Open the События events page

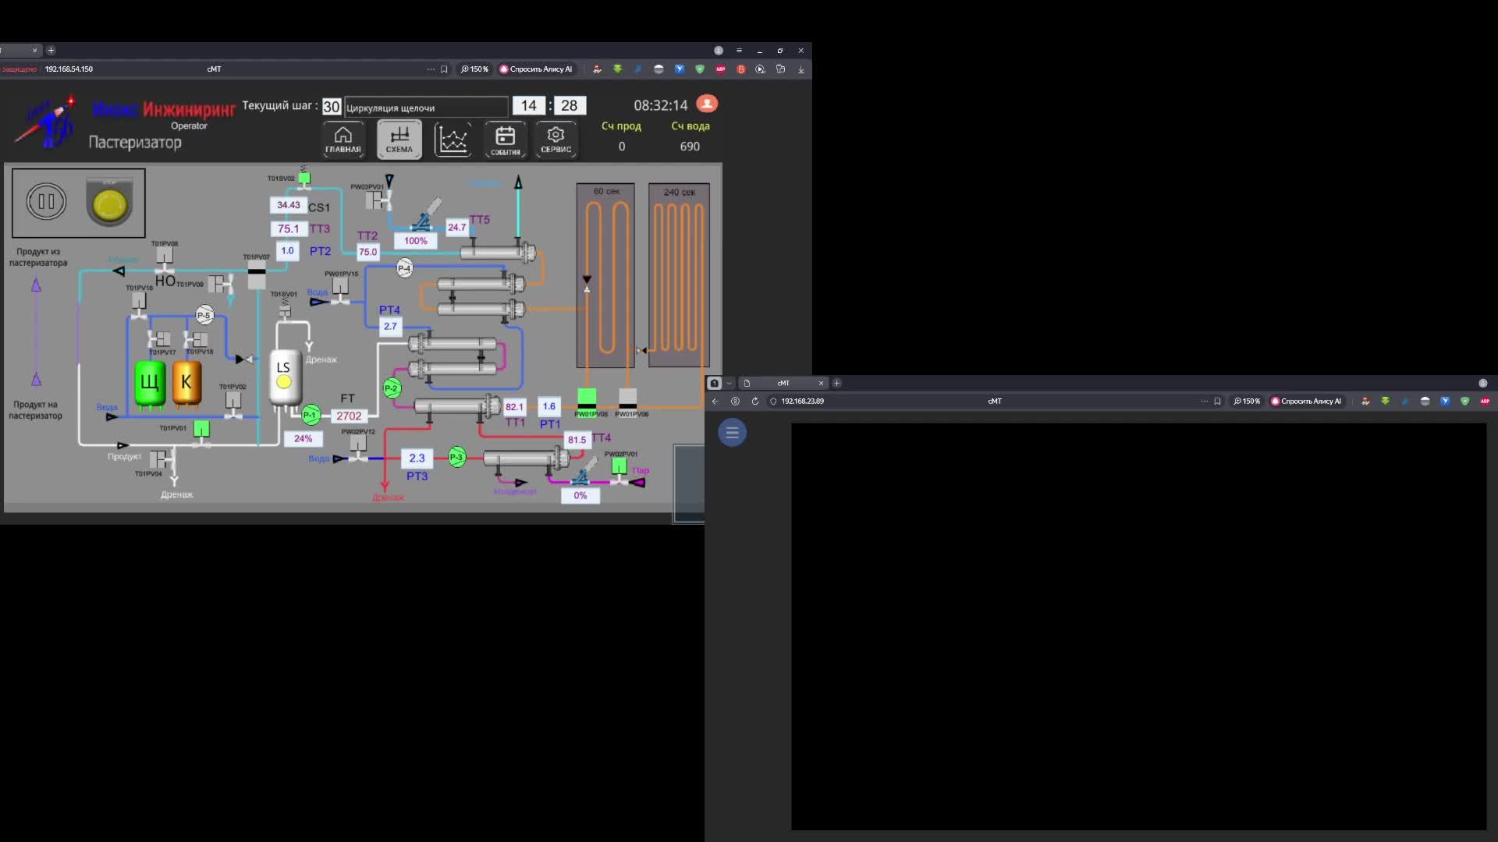(505, 140)
